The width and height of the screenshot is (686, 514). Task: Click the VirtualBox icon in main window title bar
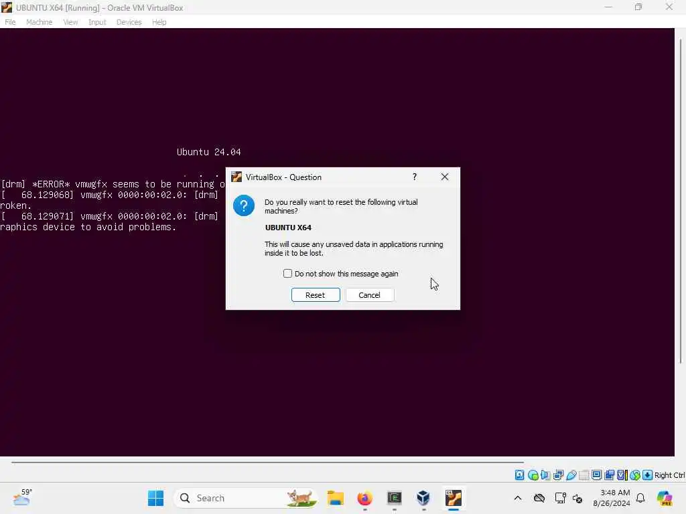click(x=7, y=7)
